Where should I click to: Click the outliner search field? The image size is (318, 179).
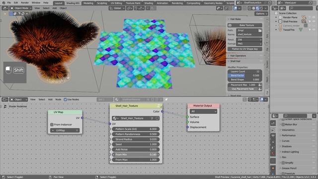(301, 8)
